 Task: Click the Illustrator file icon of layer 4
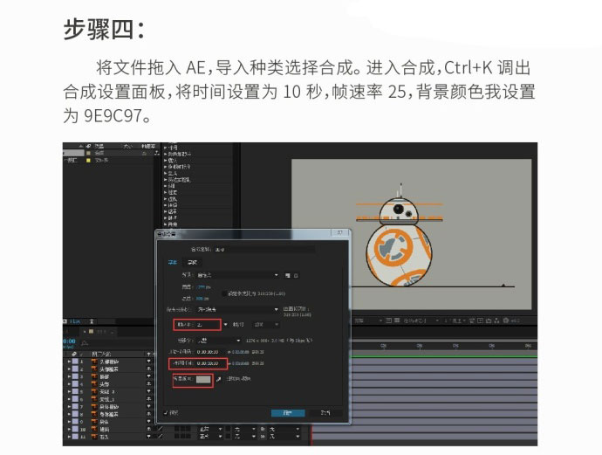pyautogui.click(x=93, y=384)
